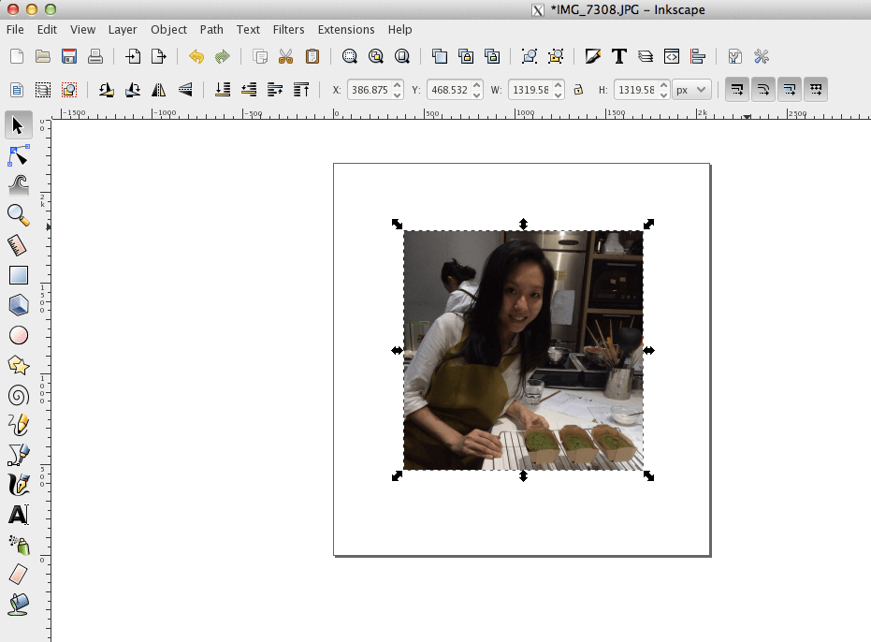Toggle move gradients with object
Screen dimensions: 871x642
pyautogui.click(x=790, y=90)
